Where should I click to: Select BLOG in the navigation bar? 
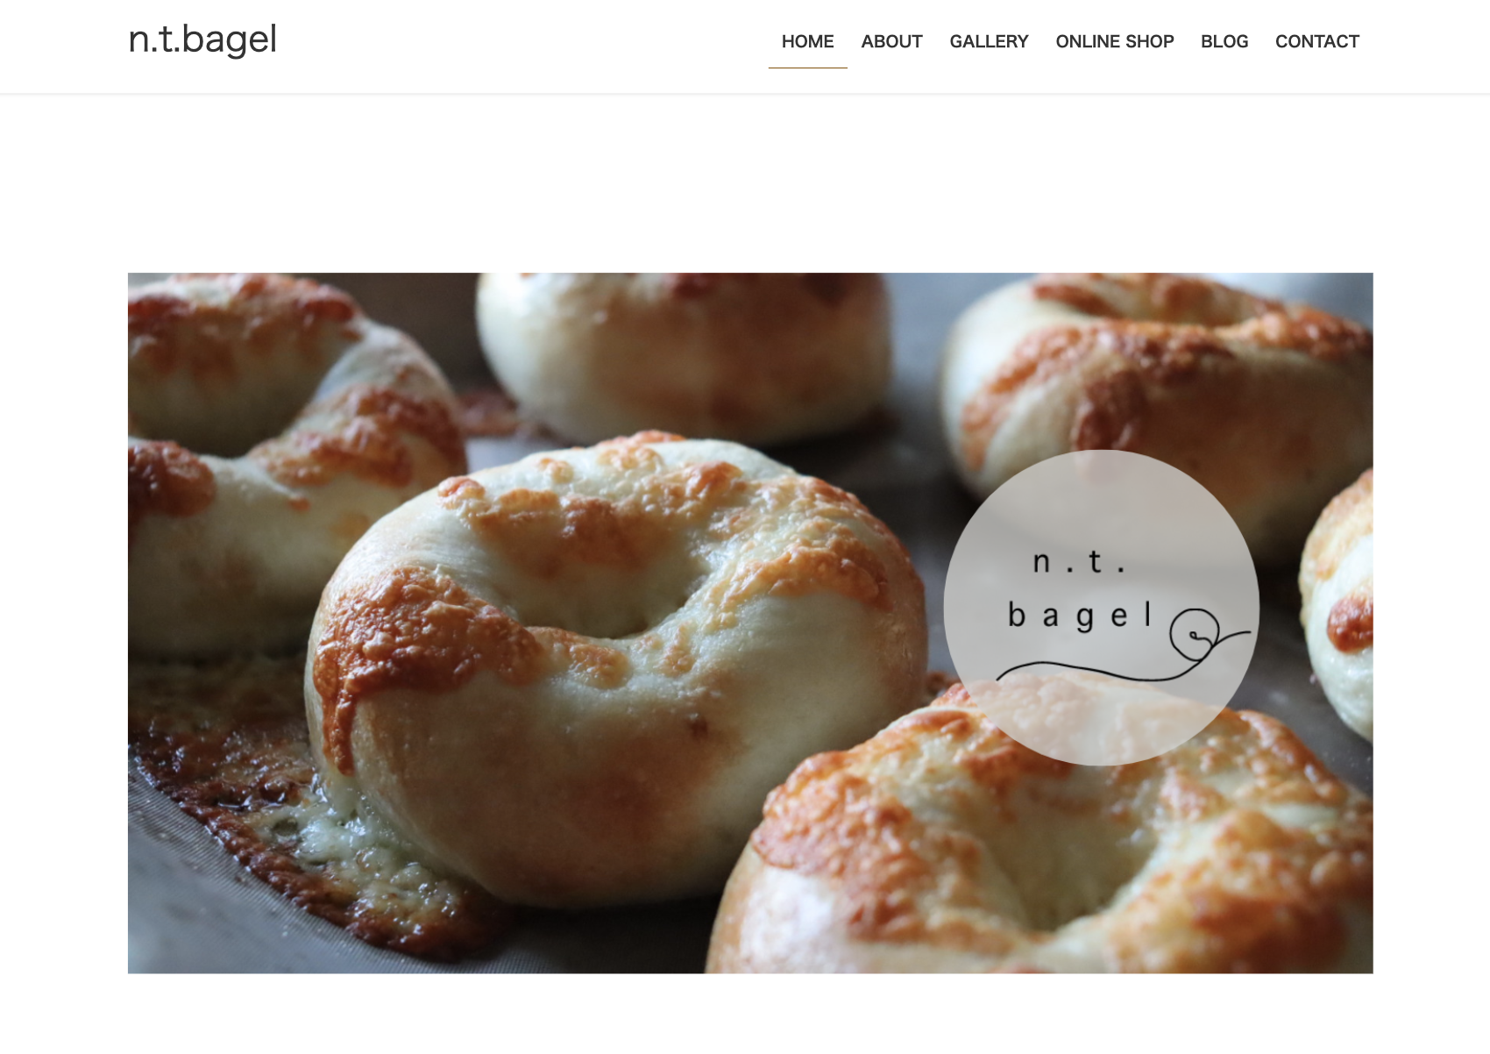point(1224,41)
